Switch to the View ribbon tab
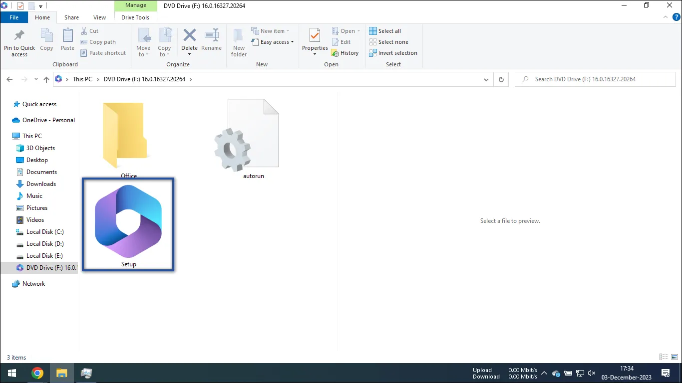Viewport: 682px width, 383px height. point(99,17)
